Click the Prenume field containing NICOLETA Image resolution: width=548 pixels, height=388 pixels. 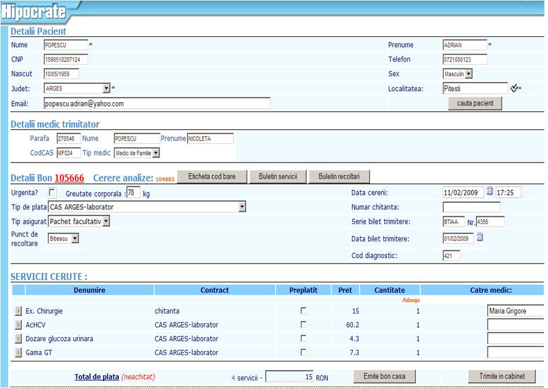click(x=210, y=138)
